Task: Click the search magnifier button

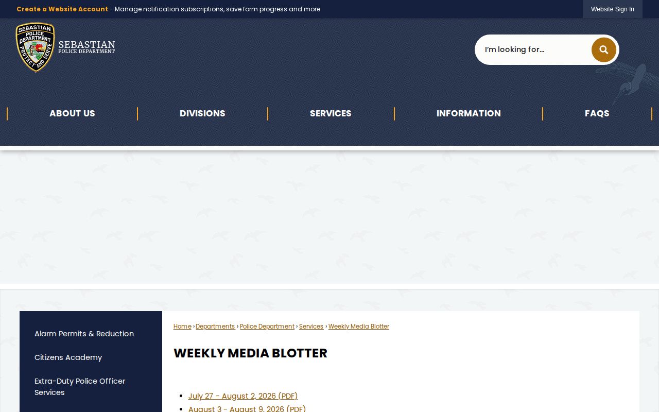Action: pyautogui.click(x=603, y=50)
